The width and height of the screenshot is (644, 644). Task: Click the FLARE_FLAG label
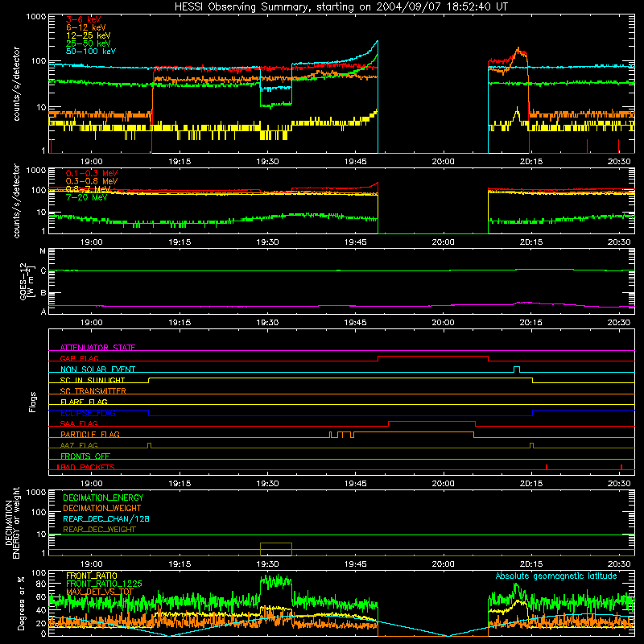(x=84, y=402)
